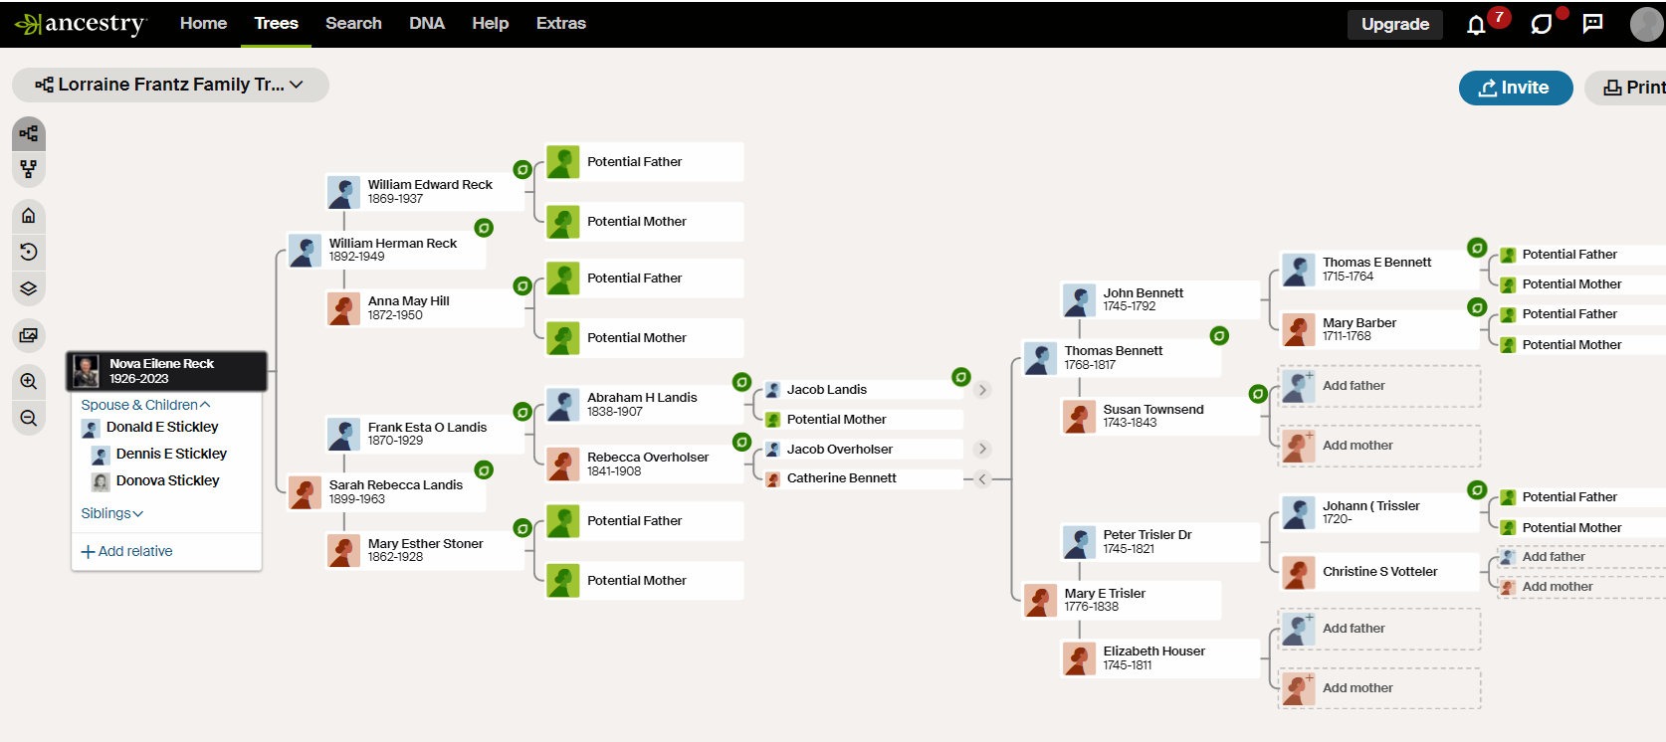The image size is (1666, 742).
Task: Open the DNA menu
Action: pyautogui.click(x=427, y=23)
